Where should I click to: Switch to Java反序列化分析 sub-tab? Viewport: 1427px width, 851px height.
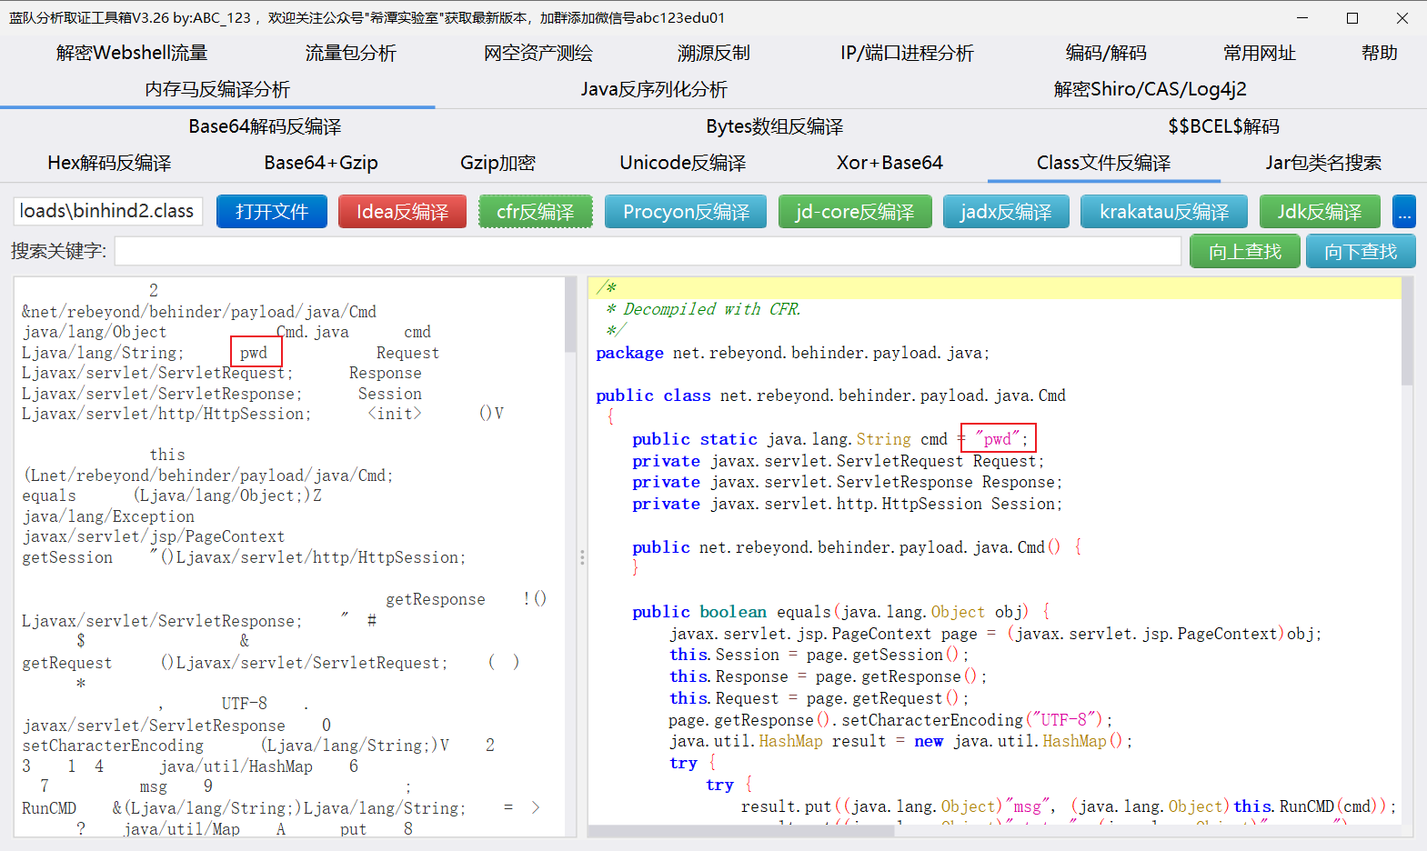pos(654,89)
